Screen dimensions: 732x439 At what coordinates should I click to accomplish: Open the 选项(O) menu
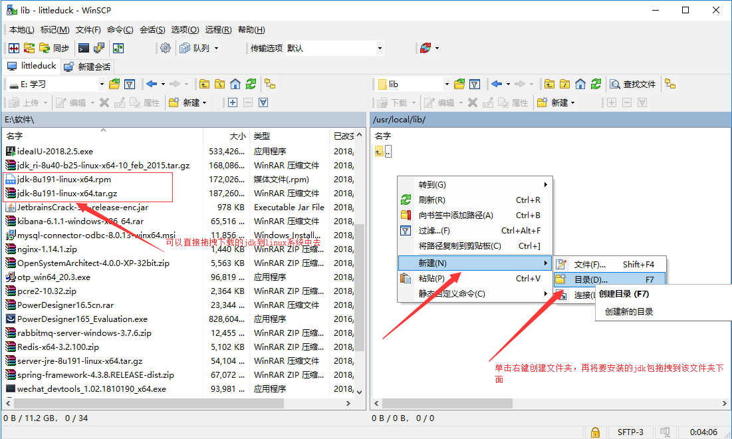185,30
